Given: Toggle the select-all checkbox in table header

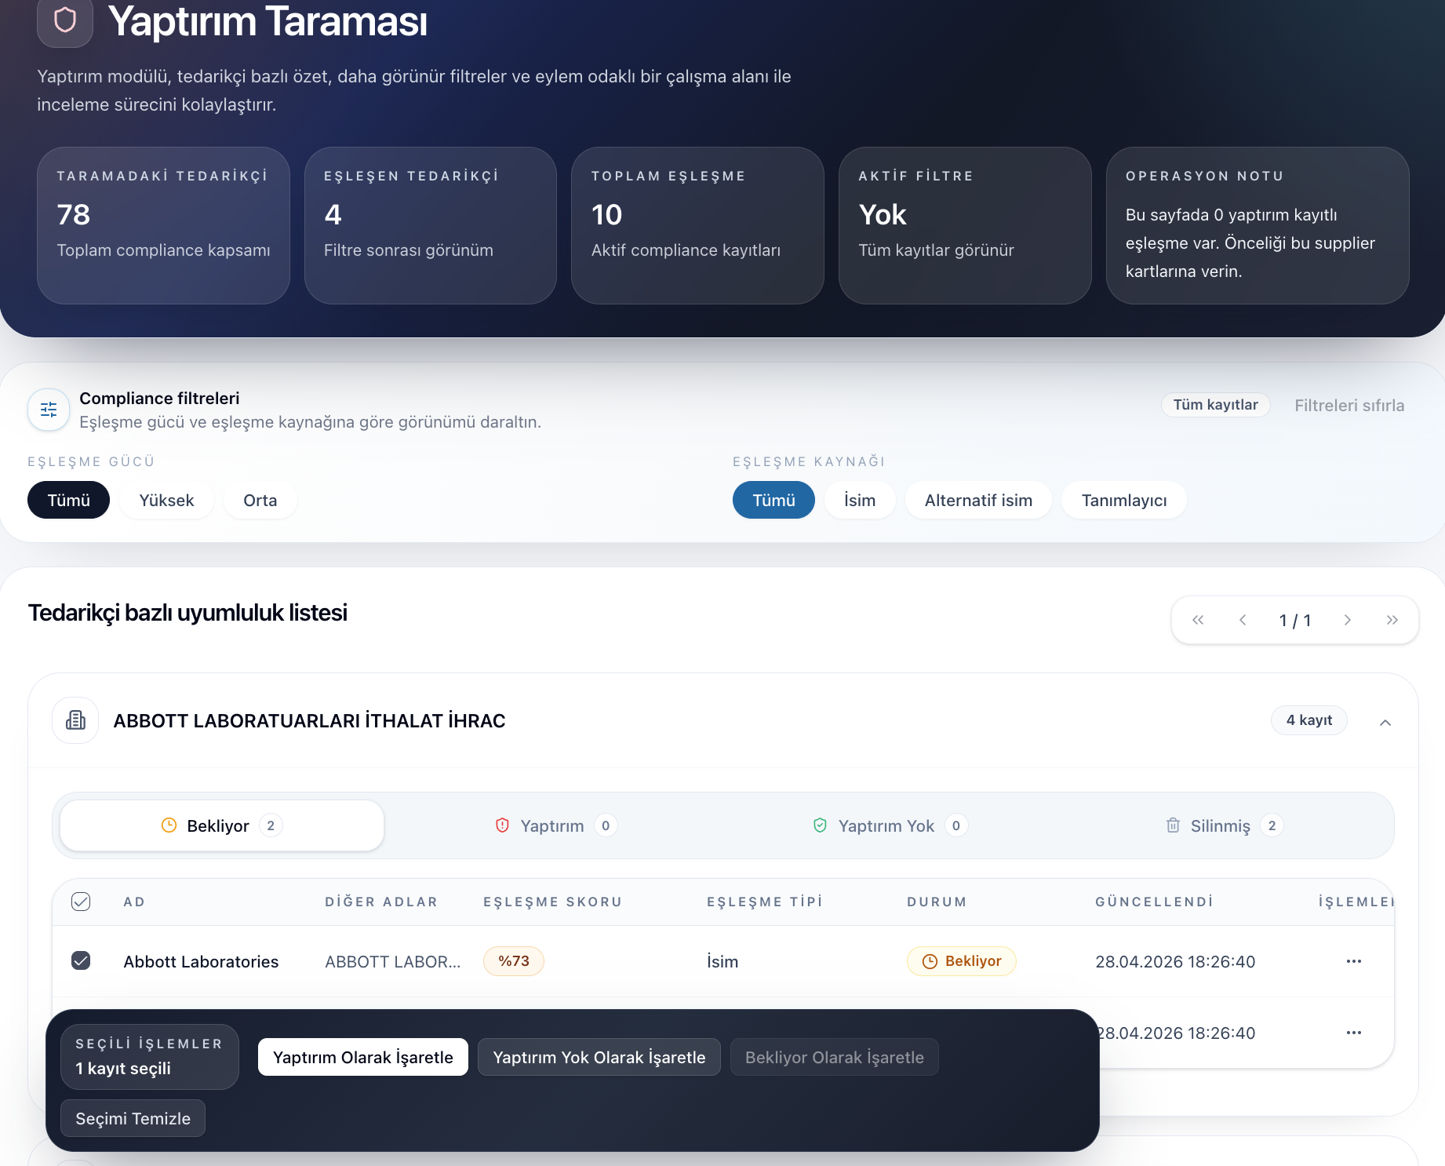Looking at the screenshot, I should [x=81, y=902].
